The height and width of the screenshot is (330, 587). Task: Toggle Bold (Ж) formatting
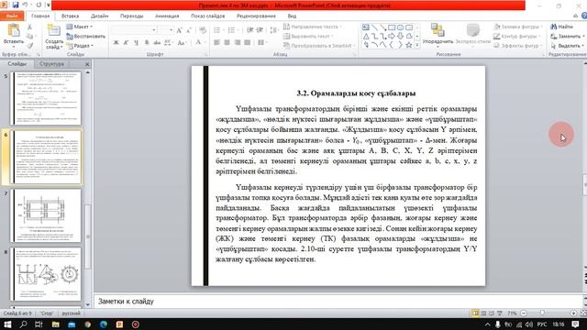tap(116, 43)
